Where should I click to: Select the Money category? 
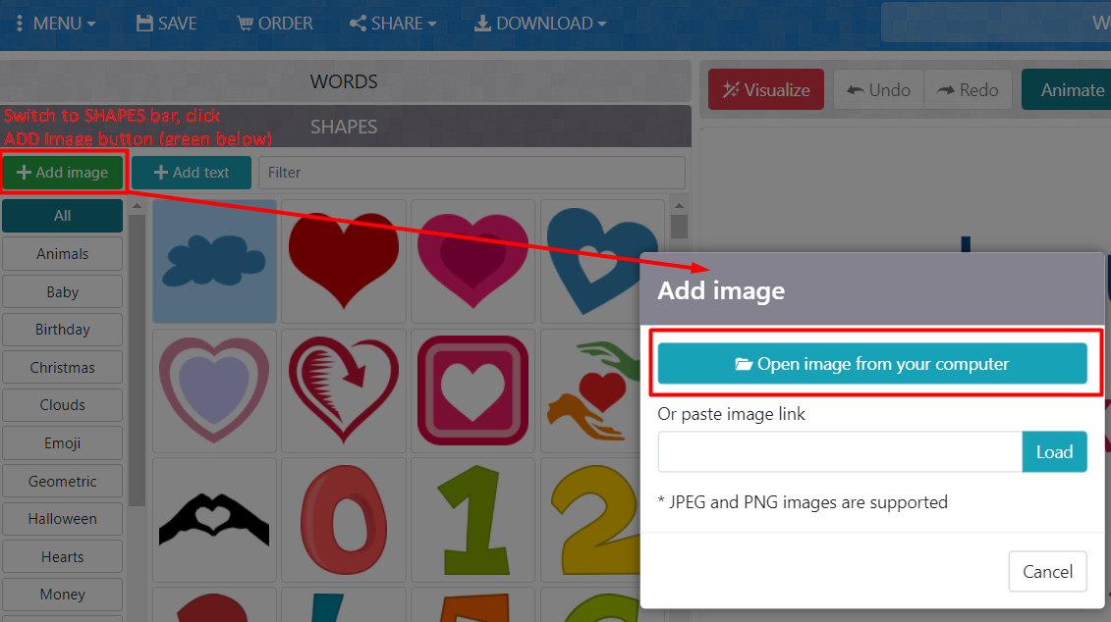pyautogui.click(x=62, y=595)
